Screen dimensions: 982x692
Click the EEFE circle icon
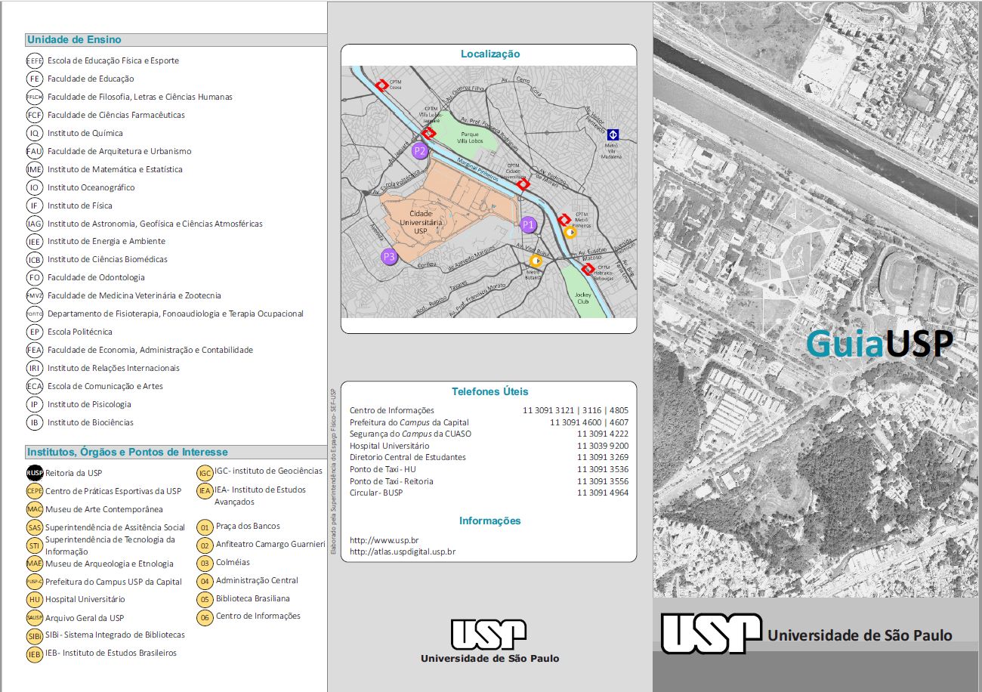click(34, 60)
